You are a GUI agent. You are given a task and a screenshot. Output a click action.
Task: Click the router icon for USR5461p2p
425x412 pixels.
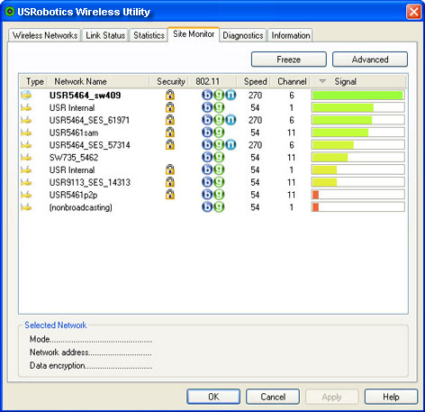point(26,195)
